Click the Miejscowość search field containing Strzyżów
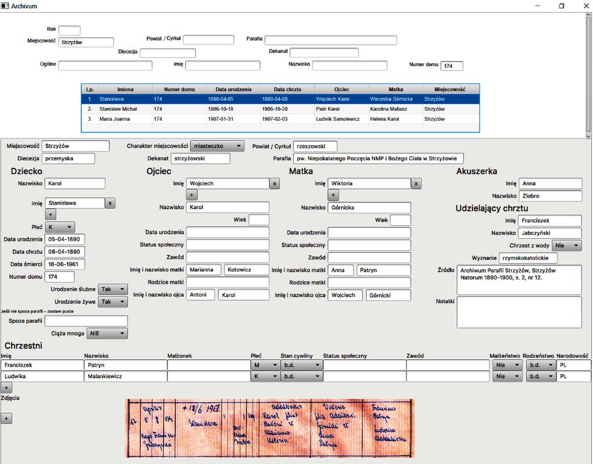593x464 pixels. [86, 42]
